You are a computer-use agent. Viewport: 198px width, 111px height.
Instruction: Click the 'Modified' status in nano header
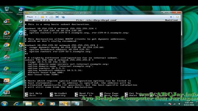171,20
